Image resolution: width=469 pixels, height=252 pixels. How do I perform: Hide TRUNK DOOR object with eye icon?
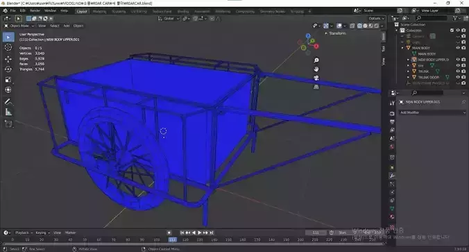[x=458, y=77]
